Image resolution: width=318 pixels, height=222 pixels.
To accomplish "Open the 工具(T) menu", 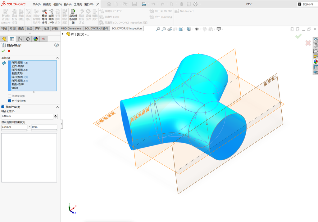I will coord(78,4).
